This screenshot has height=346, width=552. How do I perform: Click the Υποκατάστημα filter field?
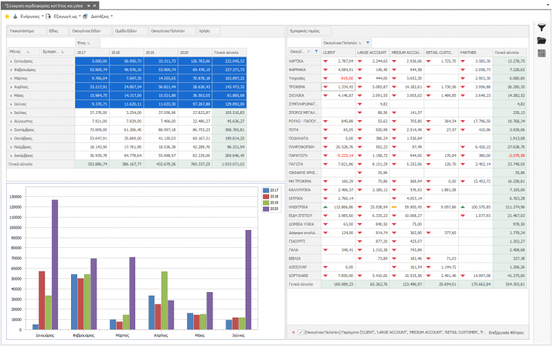(x=26, y=31)
